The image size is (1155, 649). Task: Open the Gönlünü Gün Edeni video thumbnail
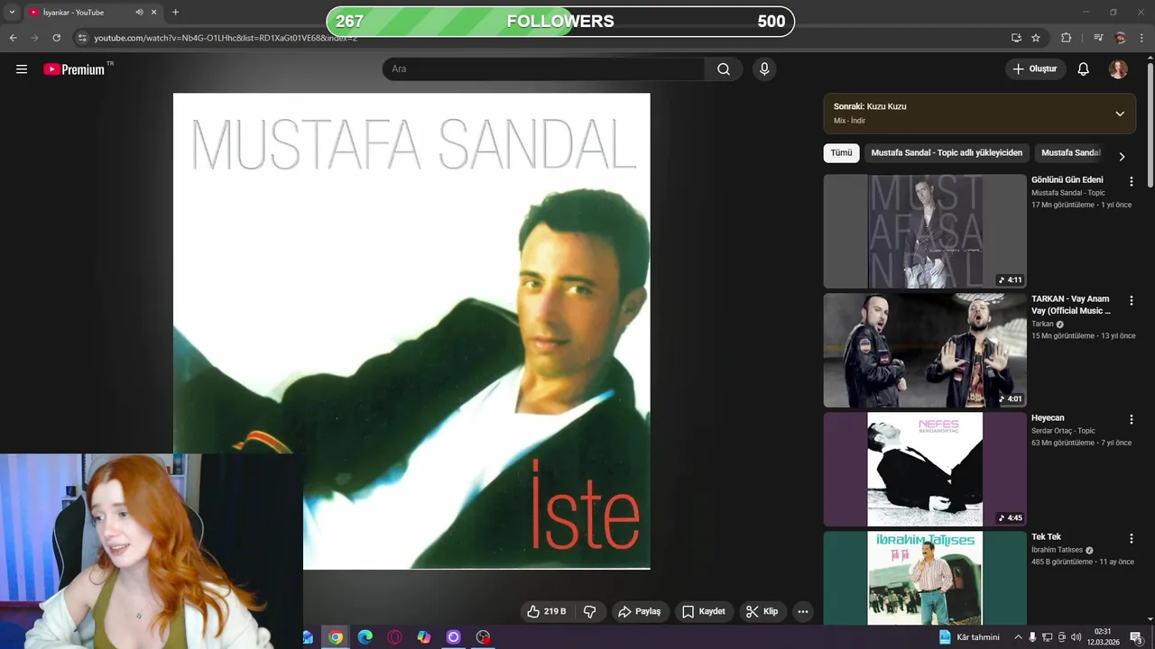click(x=925, y=232)
